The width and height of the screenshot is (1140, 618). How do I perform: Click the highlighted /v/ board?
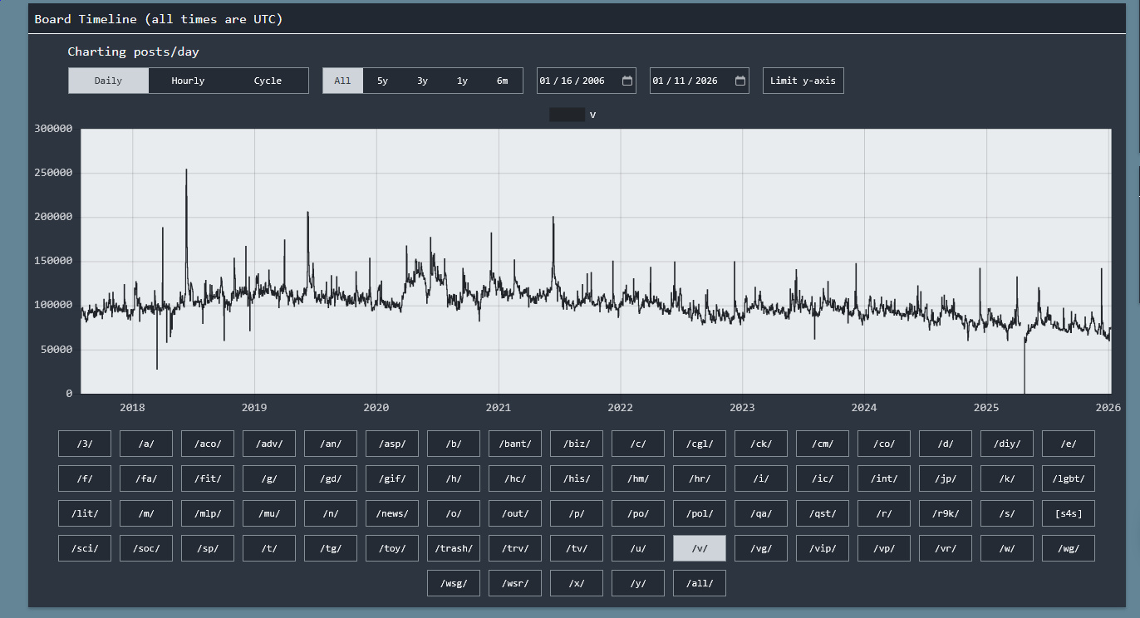click(700, 548)
